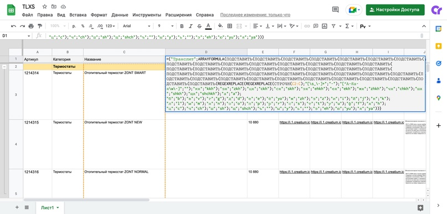Open Tasks in side panel

pyautogui.click(x=439, y=63)
